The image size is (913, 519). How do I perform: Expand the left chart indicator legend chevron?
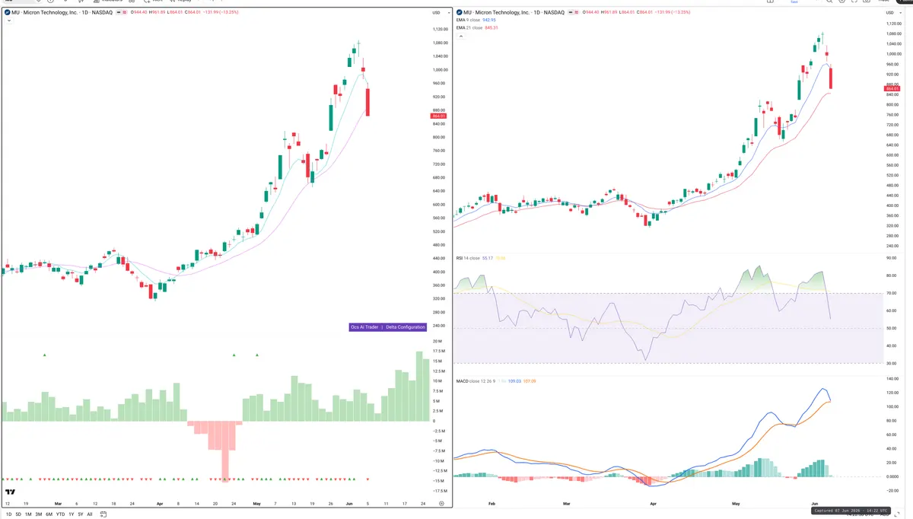pyautogui.click(x=9, y=21)
